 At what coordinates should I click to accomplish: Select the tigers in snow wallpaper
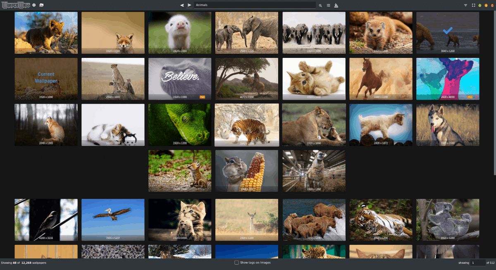coord(247,125)
